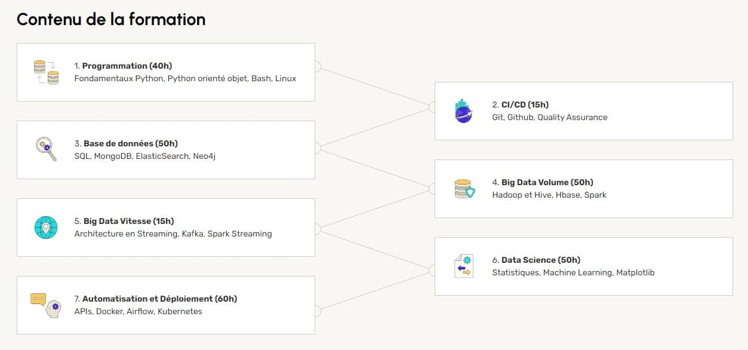Click the Hadoop et Hive, Hbase, Spark description
Screen dimensions: 748x350
[x=549, y=195]
